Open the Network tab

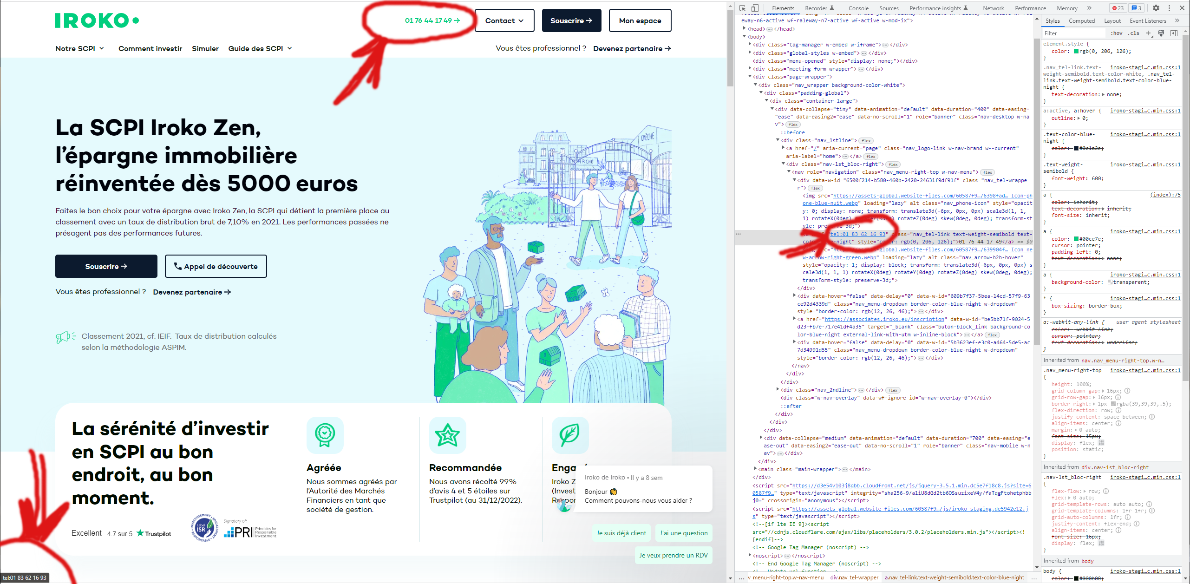pos(993,8)
